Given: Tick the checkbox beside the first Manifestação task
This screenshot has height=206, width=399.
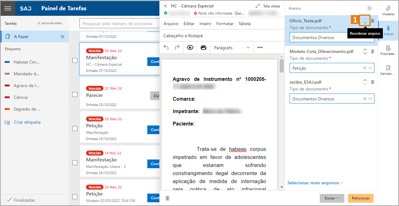Looking at the screenshot, I should pos(75,60).
